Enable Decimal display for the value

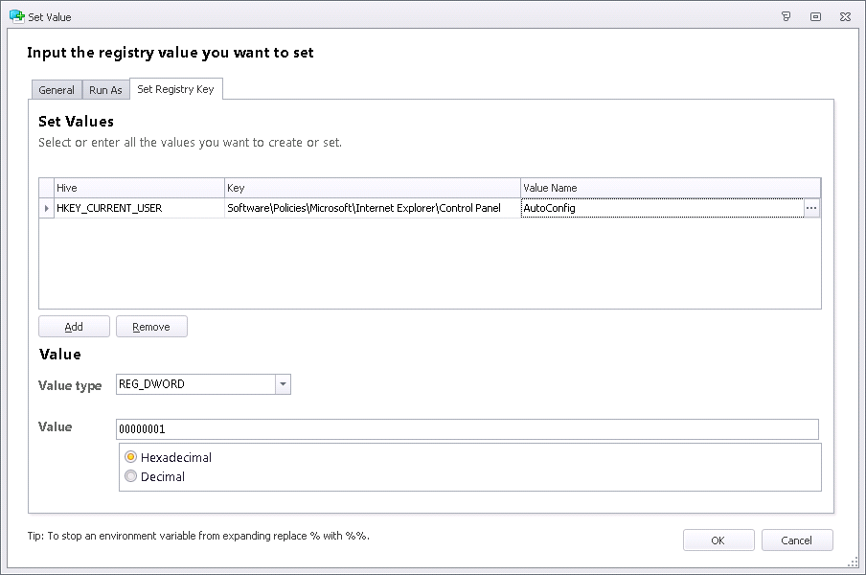tap(131, 475)
